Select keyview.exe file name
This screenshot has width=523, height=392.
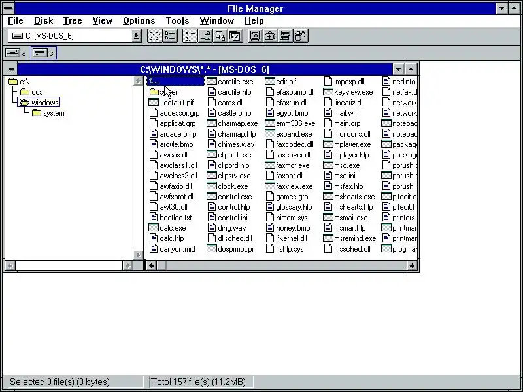click(353, 92)
